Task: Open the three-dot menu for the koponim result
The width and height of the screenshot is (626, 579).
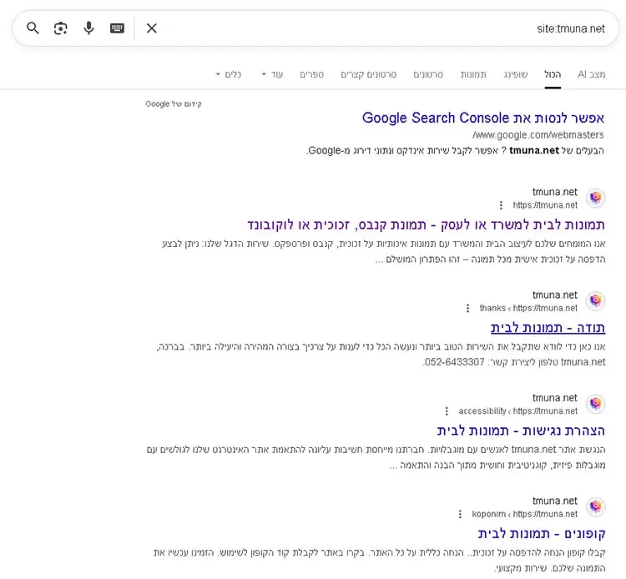Action: 460,514
